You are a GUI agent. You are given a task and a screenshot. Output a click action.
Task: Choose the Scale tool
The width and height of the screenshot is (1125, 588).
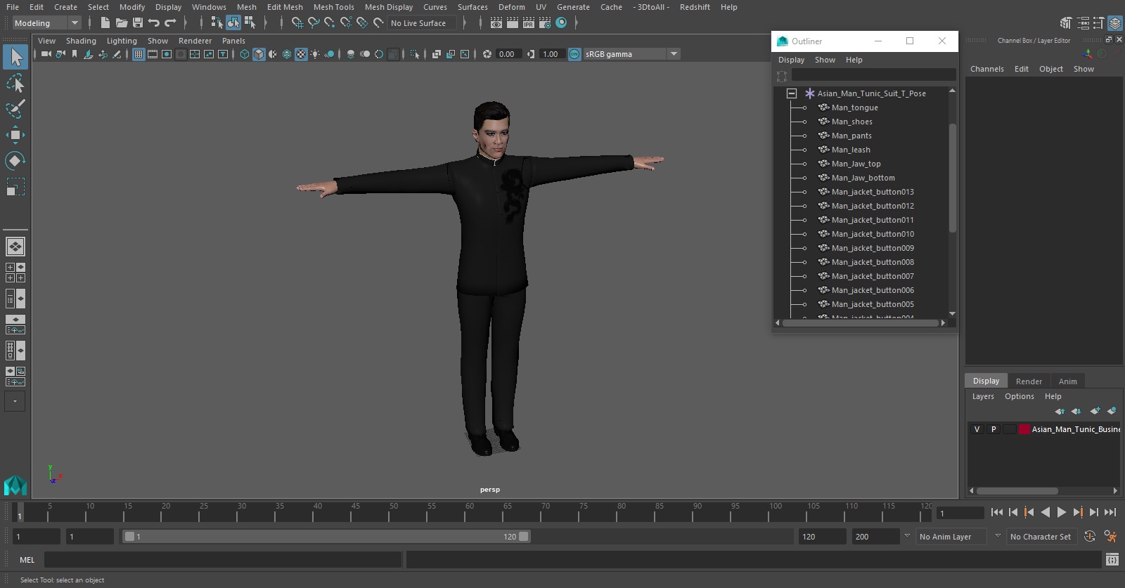(15, 187)
